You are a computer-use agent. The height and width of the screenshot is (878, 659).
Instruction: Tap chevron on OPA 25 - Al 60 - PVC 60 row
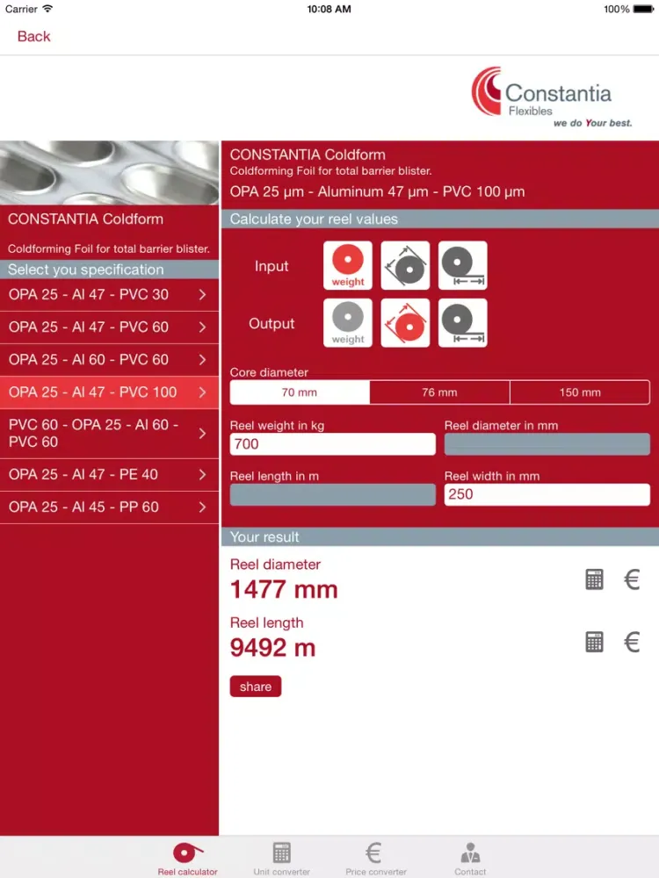pyautogui.click(x=202, y=360)
